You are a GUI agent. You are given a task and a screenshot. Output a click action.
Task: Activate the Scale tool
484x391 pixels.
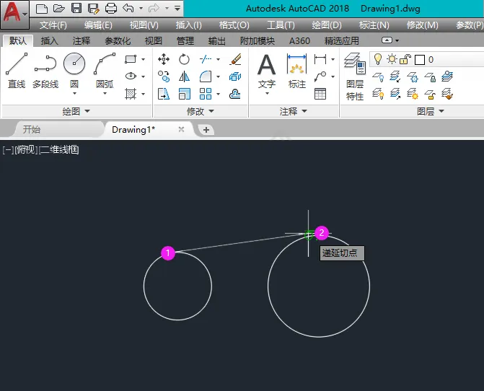point(184,94)
